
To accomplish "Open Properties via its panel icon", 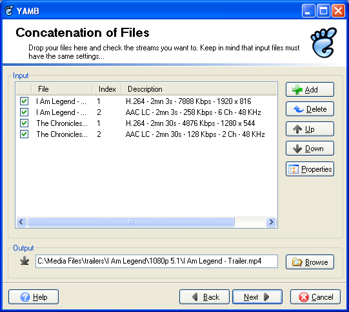I will tap(294, 169).
